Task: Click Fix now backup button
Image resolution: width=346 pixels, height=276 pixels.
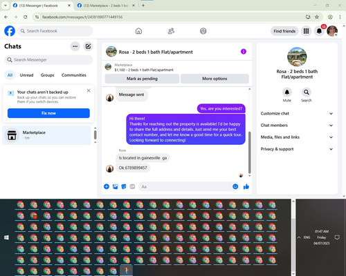Action: (x=48, y=113)
